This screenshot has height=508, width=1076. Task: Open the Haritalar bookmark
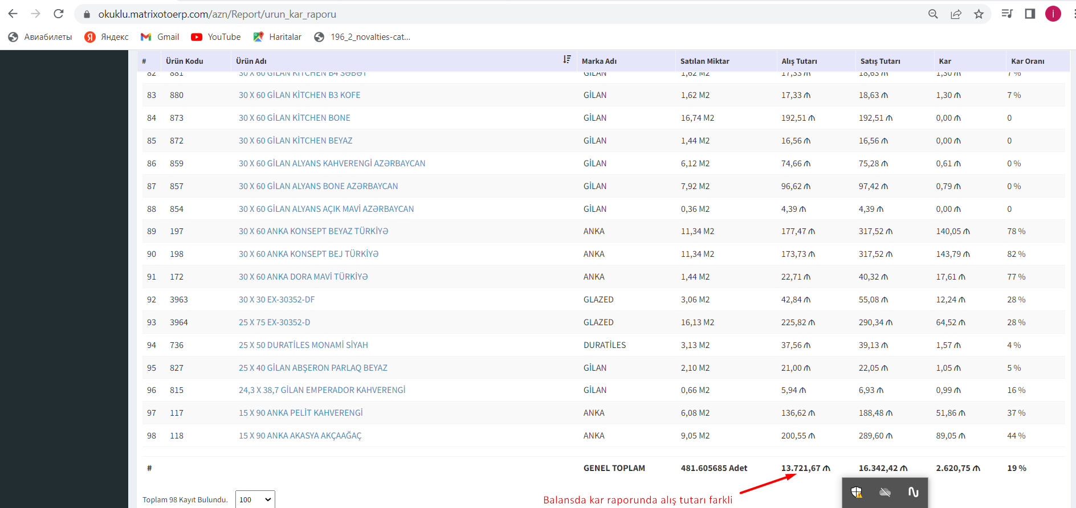coord(278,37)
